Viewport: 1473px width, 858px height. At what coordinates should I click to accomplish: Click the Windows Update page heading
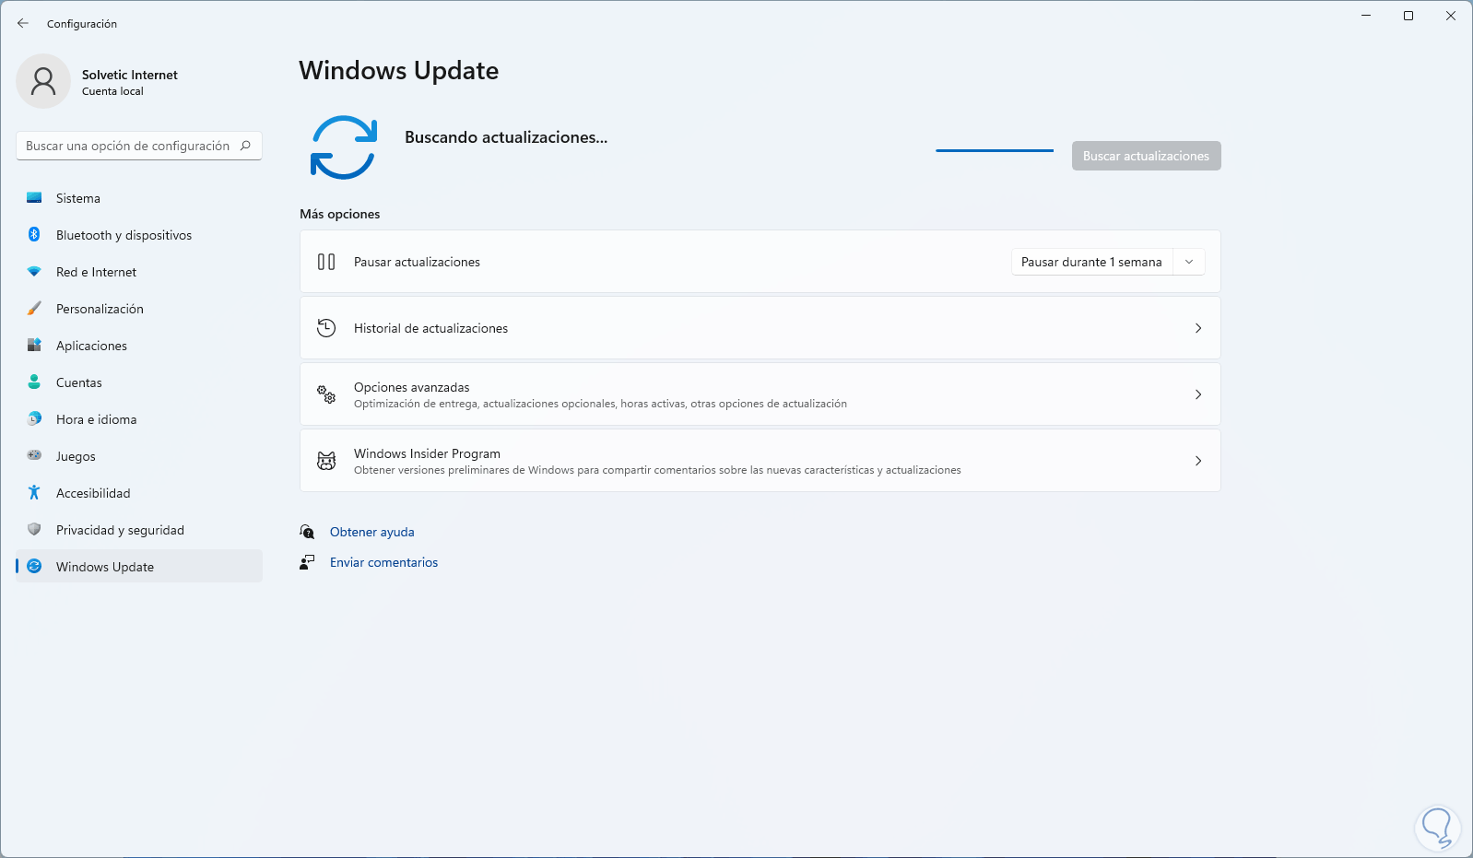399,71
